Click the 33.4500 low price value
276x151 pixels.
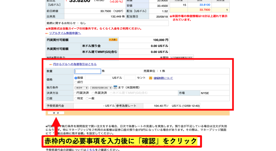pos(162,6)
